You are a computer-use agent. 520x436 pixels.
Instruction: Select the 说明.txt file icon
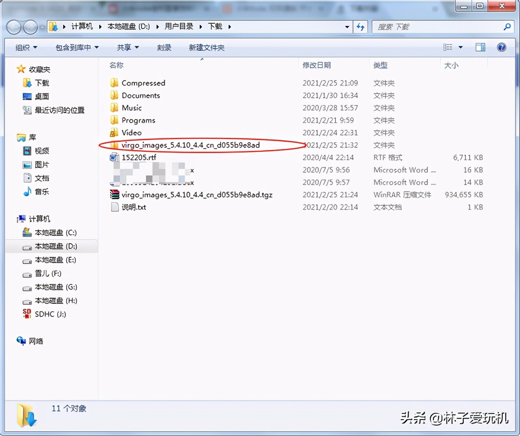(114, 207)
